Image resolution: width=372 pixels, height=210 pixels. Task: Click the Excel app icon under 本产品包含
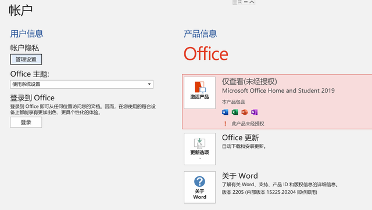tap(235, 112)
